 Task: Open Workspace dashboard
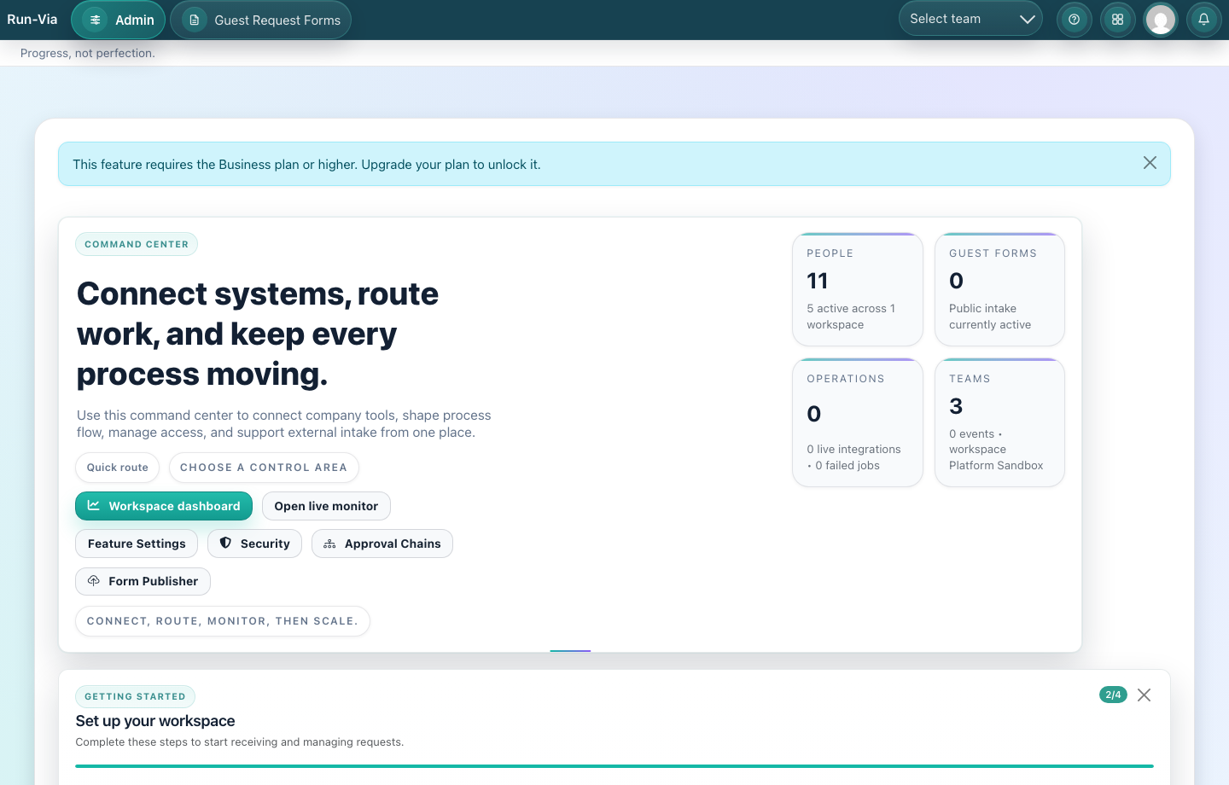(x=164, y=506)
